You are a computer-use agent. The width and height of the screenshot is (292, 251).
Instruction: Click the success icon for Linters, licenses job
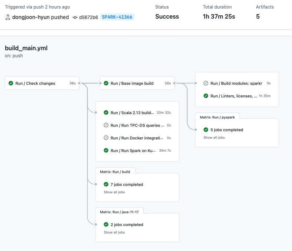206,96
